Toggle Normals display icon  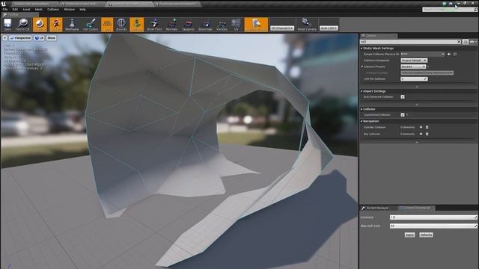(x=171, y=25)
